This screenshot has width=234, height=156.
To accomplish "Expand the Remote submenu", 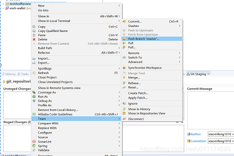I will click(x=152, y=53).
